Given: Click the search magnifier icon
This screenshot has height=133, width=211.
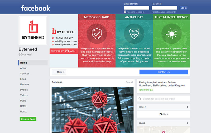Looking at the screenshot, I should click(x=140, y=99).
